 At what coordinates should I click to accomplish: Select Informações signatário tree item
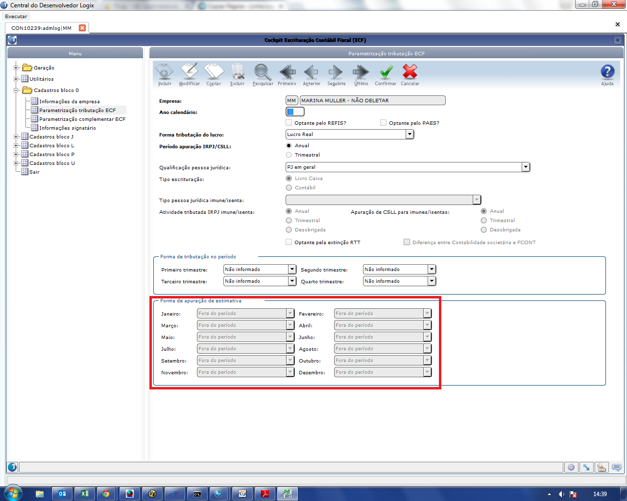click(x=68, y=128)
